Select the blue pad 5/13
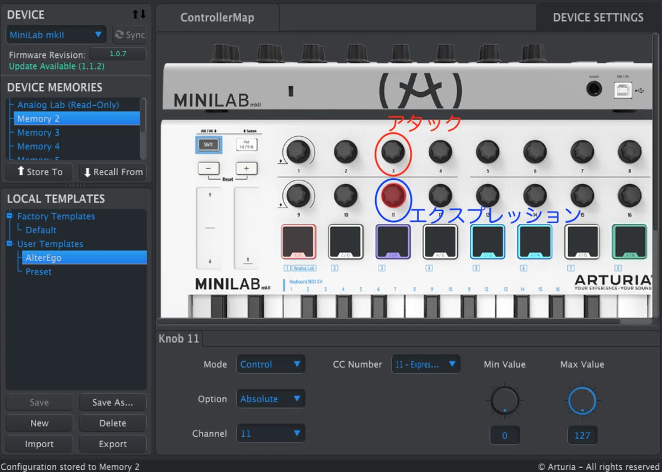The width and height of the screenshot is (662, 472). tap(488, 242)
